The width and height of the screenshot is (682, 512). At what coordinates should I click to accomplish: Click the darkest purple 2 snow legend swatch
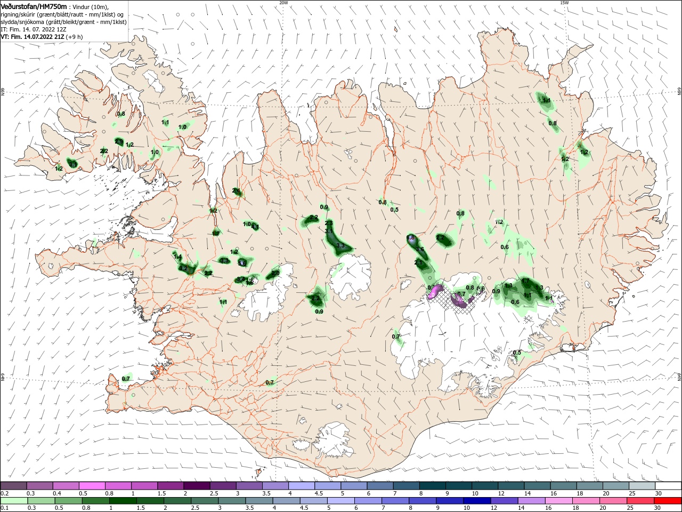tap(196, 486)
